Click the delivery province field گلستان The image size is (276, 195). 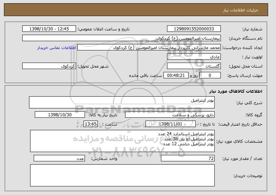tap(194, 66)
